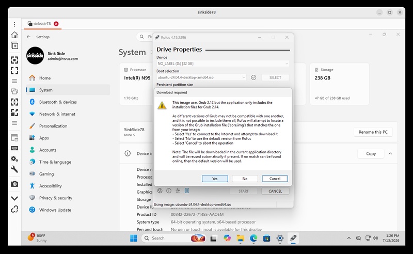
Task: Click the Settings gear icon in the taskbar
Action: [x=280, y=238]
